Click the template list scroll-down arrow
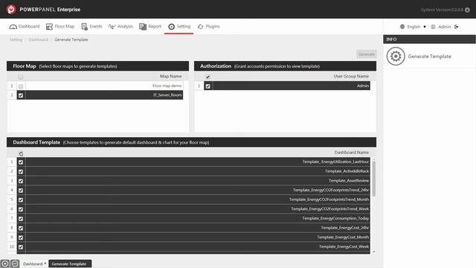 [x=373, y=252]
